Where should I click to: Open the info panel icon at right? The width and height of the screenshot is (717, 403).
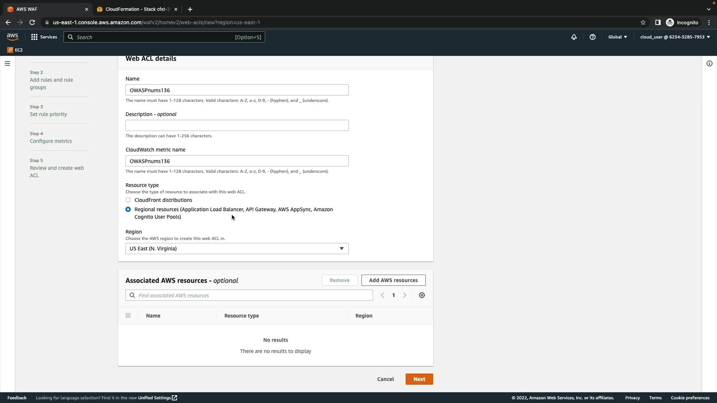tap(709, 63)
